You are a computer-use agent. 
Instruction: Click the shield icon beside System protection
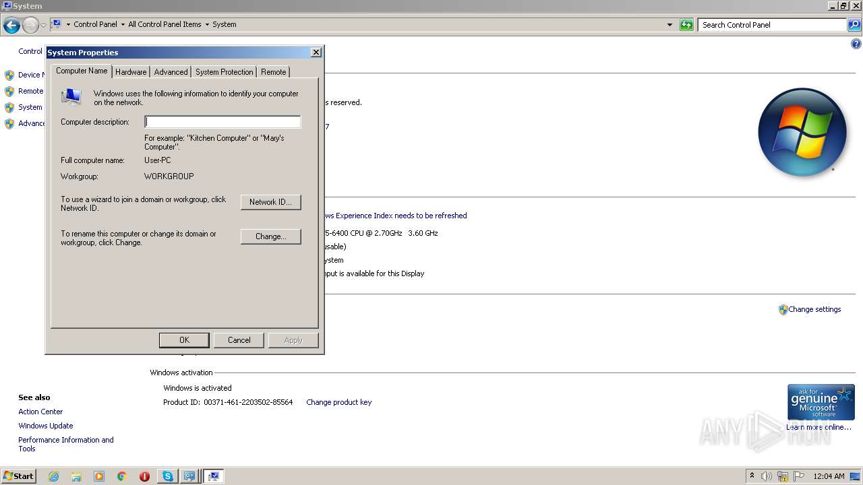pyautogui.click(x=9, y=107)
